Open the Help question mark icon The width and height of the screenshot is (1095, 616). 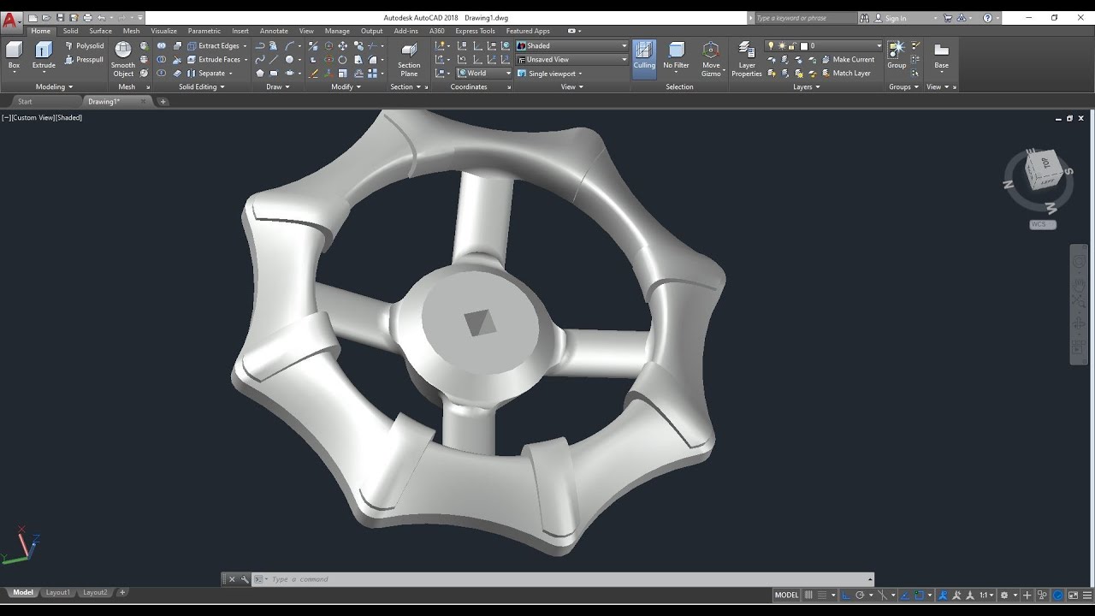click(x=988, y=18)
